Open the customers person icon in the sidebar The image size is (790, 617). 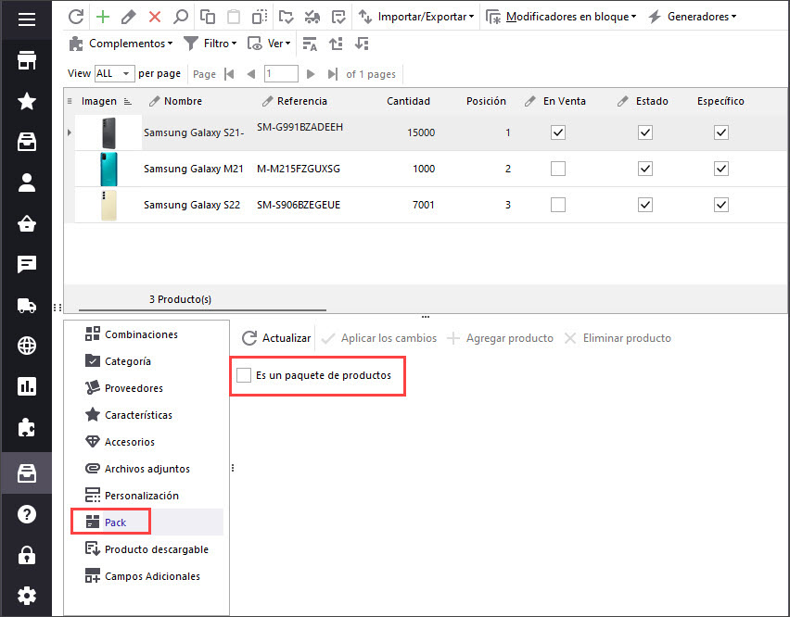coord(27,183)
